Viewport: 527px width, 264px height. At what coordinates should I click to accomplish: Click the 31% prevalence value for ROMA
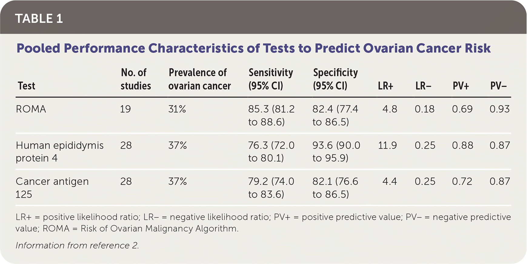tap(177, 109)
